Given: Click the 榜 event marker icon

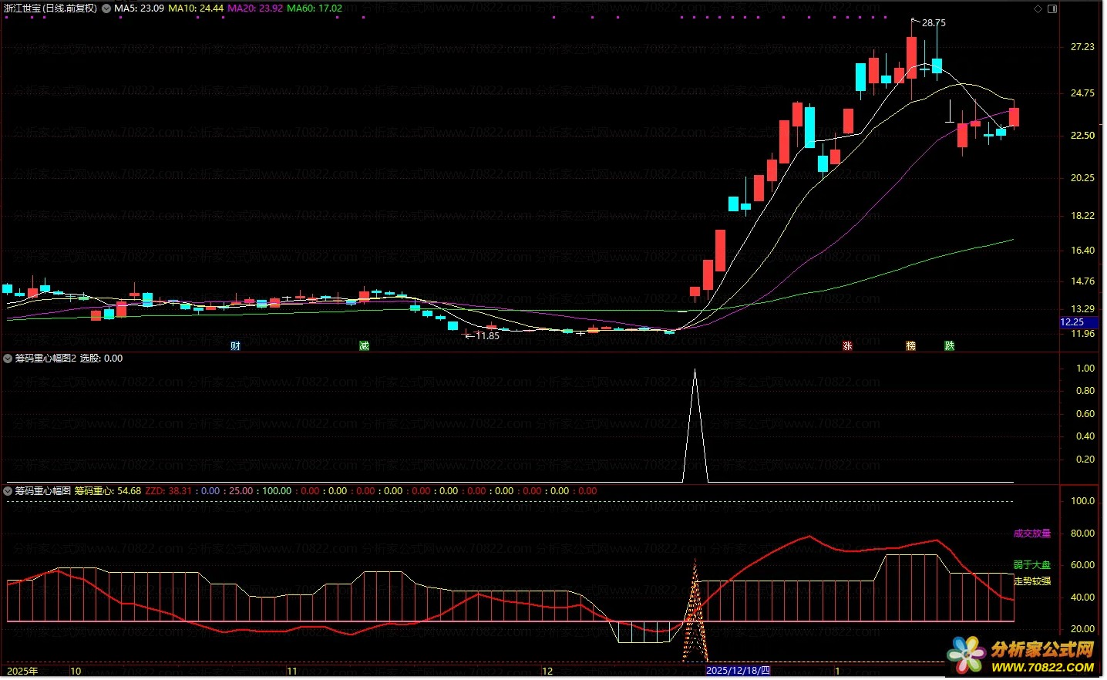Looking at the screenshot, I should pyautogui.click(x=910, y=346).
